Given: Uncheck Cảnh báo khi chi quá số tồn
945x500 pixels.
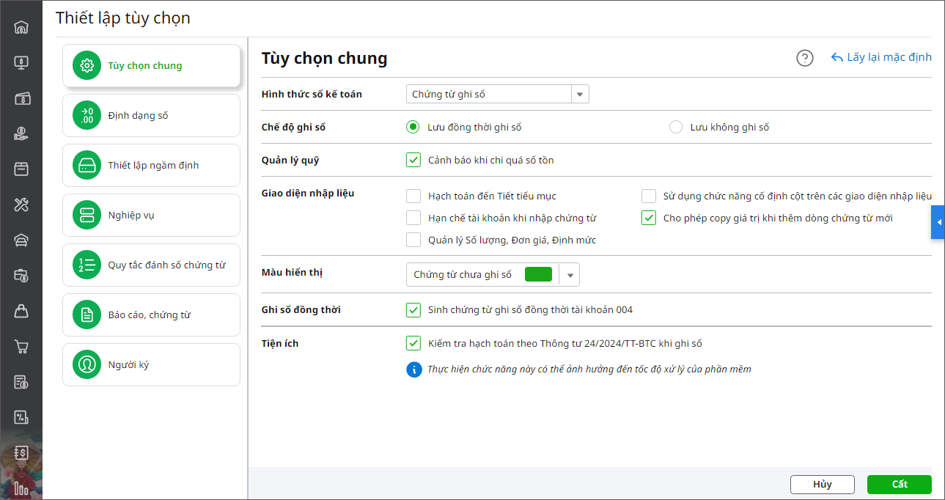Looking at the screenshot, I should point(413,160).
